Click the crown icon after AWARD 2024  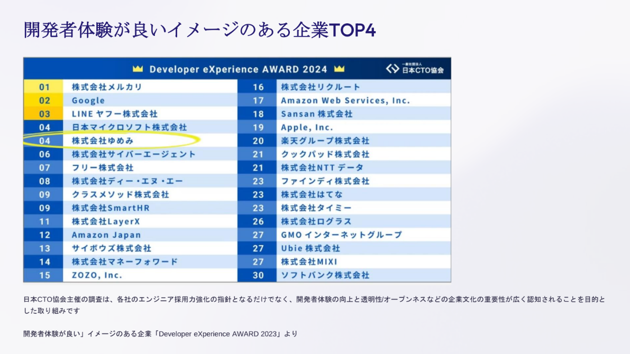click(339, 69)
